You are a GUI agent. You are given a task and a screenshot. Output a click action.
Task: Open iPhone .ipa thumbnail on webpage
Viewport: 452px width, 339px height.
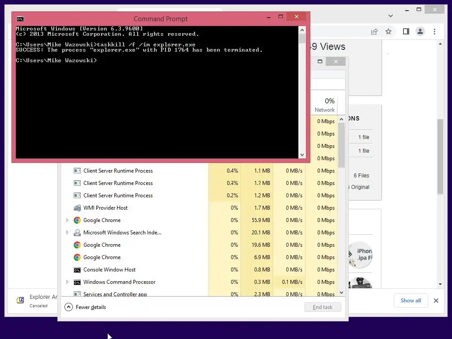pyautogui.click(x=360, y=255)
